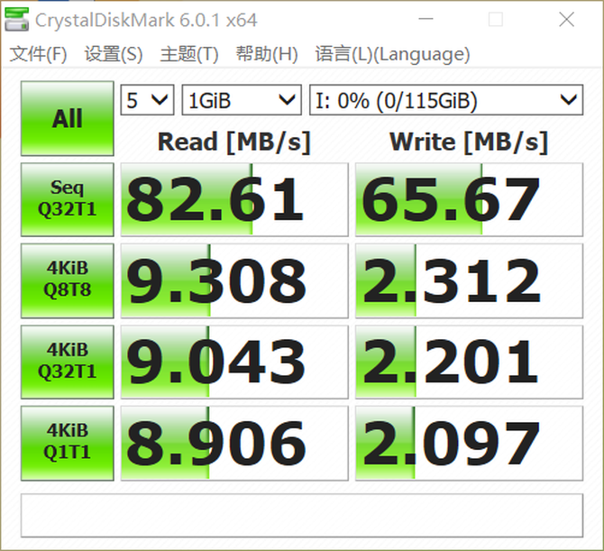The width and height of the screenshot is (604, 551).
Task: Open the 帮助(H) help menu
Action: point(267,54)
